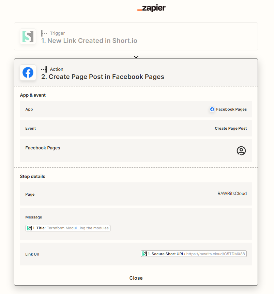Viewport: 274px width, 294px height.
Task: Click the '2. Create Page Post in Facebook Pages' title
Action: [x=103, y=77]
